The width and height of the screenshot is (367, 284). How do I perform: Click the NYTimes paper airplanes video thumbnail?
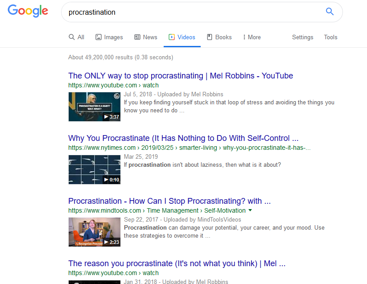[95, 169]
